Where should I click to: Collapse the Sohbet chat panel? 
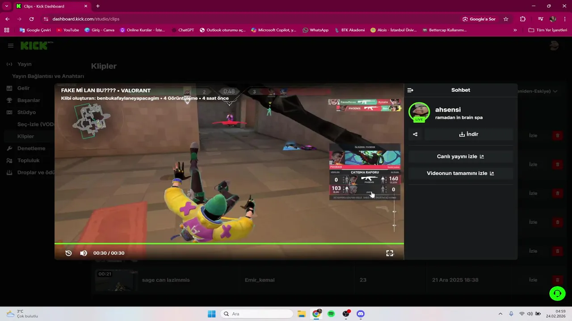click(x=410, y=90)
